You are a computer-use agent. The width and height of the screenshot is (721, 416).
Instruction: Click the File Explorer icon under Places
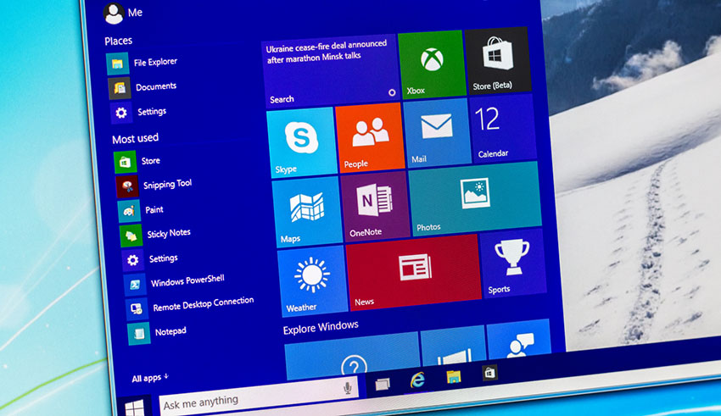pos(117,64)
